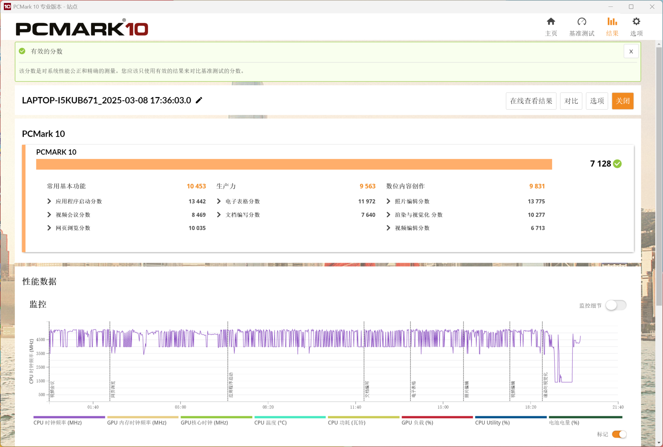Expand 网页浏览分数 row
This screenshot has height=447, width=663.
49,228
